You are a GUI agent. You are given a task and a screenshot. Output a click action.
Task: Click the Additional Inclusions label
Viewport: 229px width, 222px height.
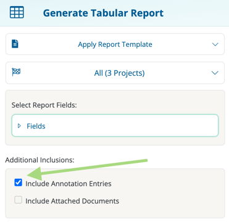[x=40, y=160]
